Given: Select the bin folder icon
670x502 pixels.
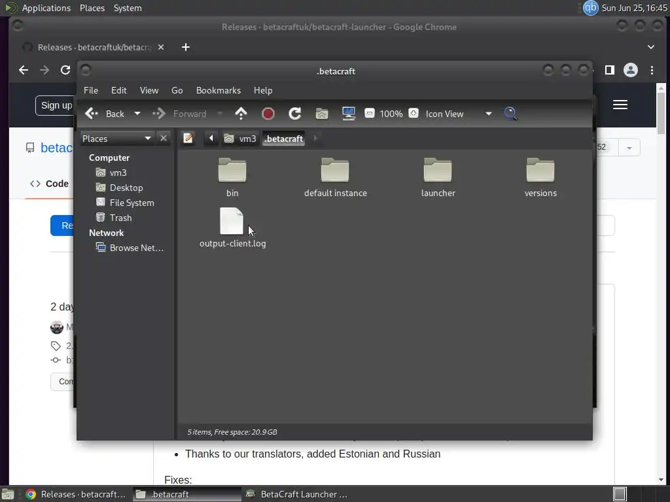Looking at the screenshot, I should (232, 170).
